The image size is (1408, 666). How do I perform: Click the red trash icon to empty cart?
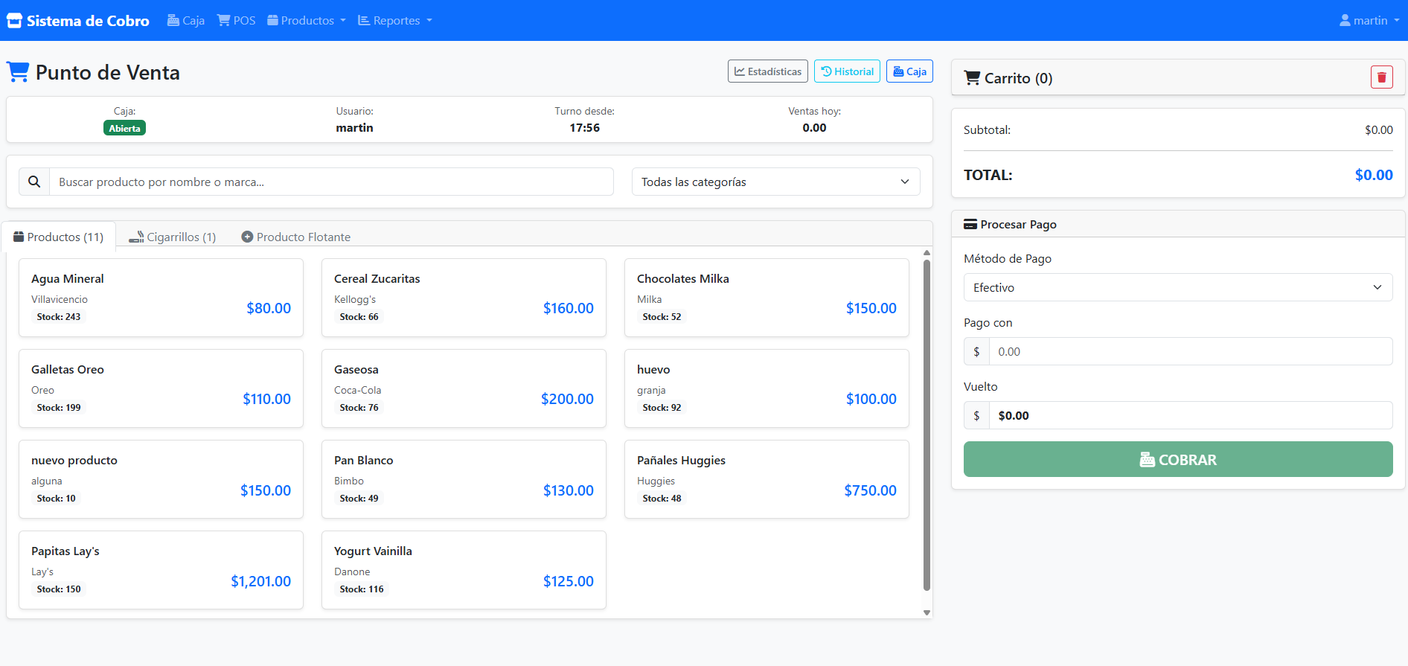(x=1381, y=77)
